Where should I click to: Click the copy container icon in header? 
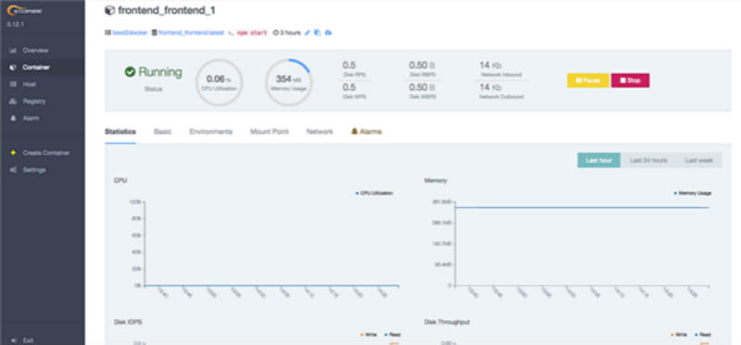[318, 32]
